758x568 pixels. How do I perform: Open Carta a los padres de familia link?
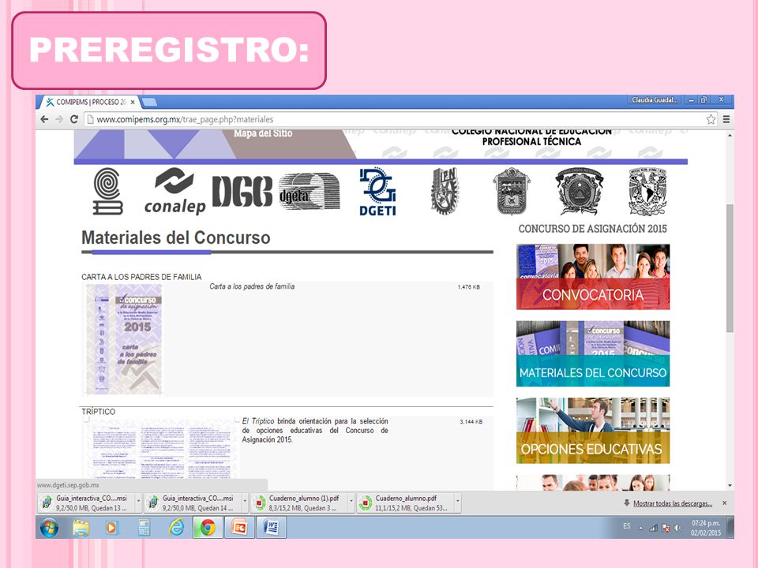coord(252,286)
